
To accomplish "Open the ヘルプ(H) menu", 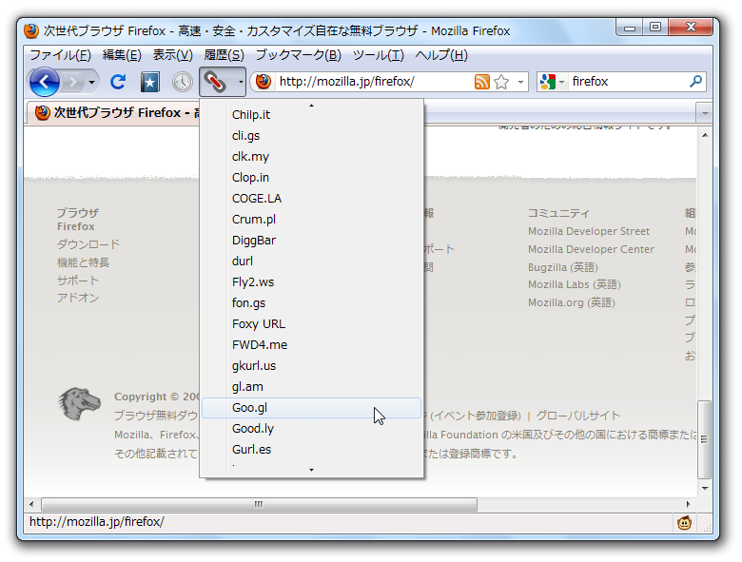I will pos(441,55).
